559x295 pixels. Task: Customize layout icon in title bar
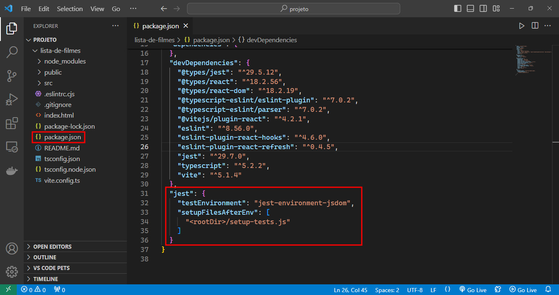(496, 9)
